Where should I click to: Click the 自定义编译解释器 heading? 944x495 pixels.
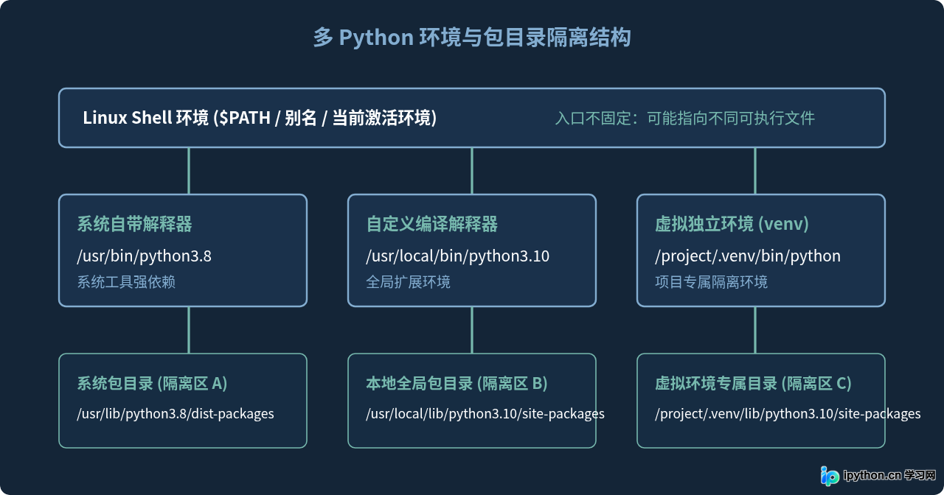point(432,224)
